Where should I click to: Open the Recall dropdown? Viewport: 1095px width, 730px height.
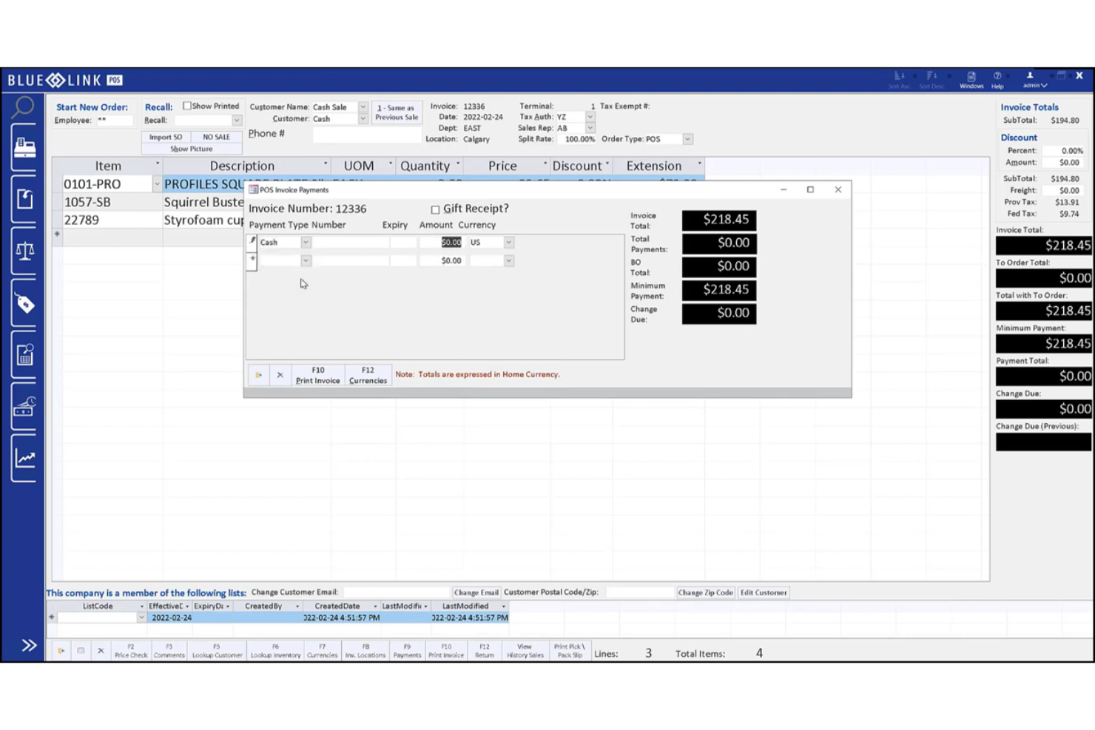237,121
